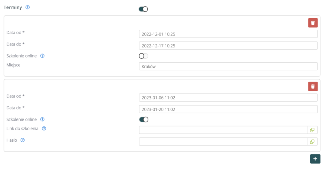Focus the Link do szkolenia input
The width and height of the screenshot is (330, 171).
tap(223, 130)
